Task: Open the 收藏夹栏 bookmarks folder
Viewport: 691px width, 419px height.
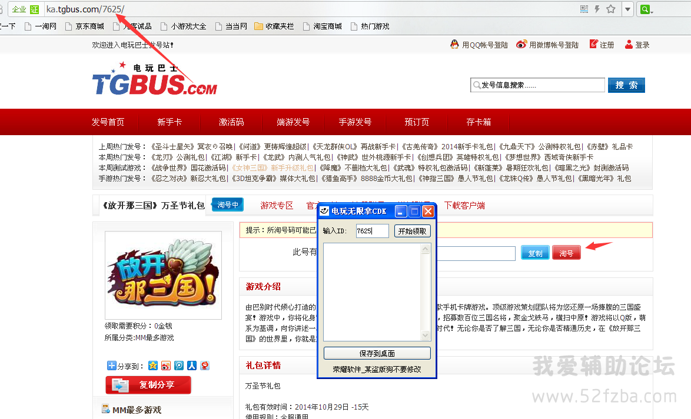Action: point(274,26)
